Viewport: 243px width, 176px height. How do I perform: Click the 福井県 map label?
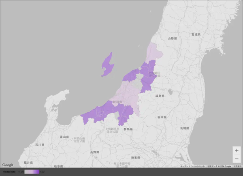(x=28, y=163)
